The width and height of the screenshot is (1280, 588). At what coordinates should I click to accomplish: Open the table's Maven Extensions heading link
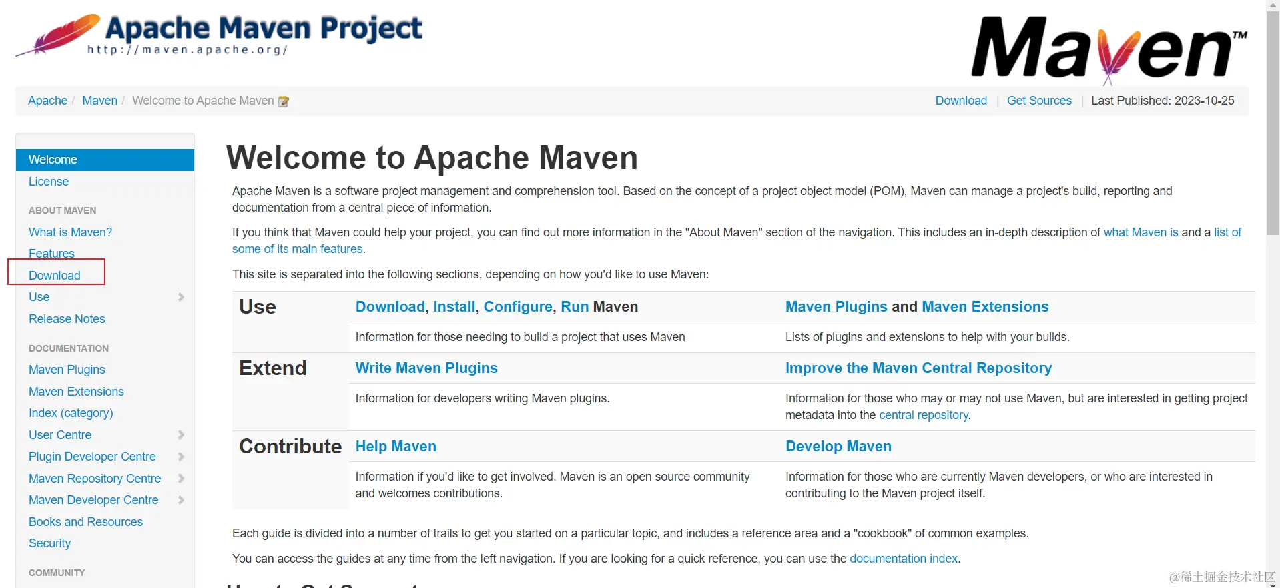click(x=985, y=307)
